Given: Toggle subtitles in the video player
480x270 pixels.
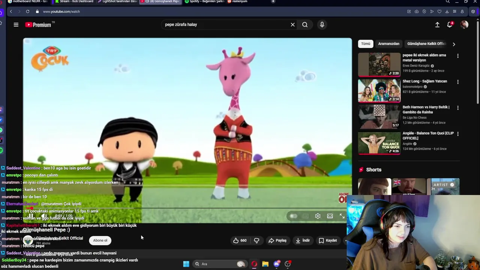Looking at the screenshot, I should [x=306, y=216].
